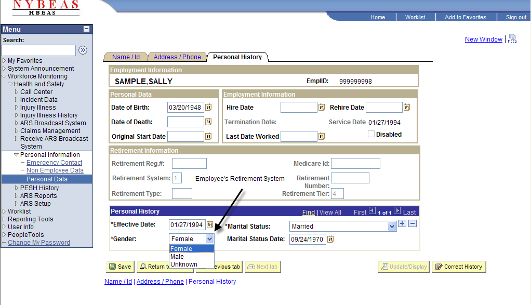Switch to the Address / Phone tab
The image size is (531, 305).
click(x=177, y=57)
